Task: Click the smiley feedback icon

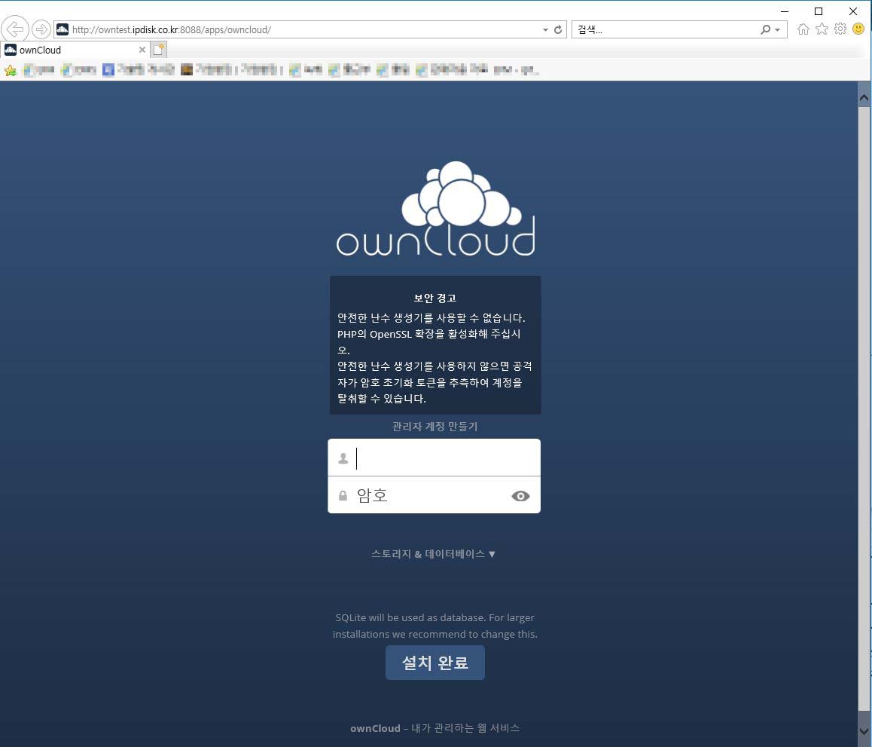Action: pyautogui.click(x=858, y=29)
